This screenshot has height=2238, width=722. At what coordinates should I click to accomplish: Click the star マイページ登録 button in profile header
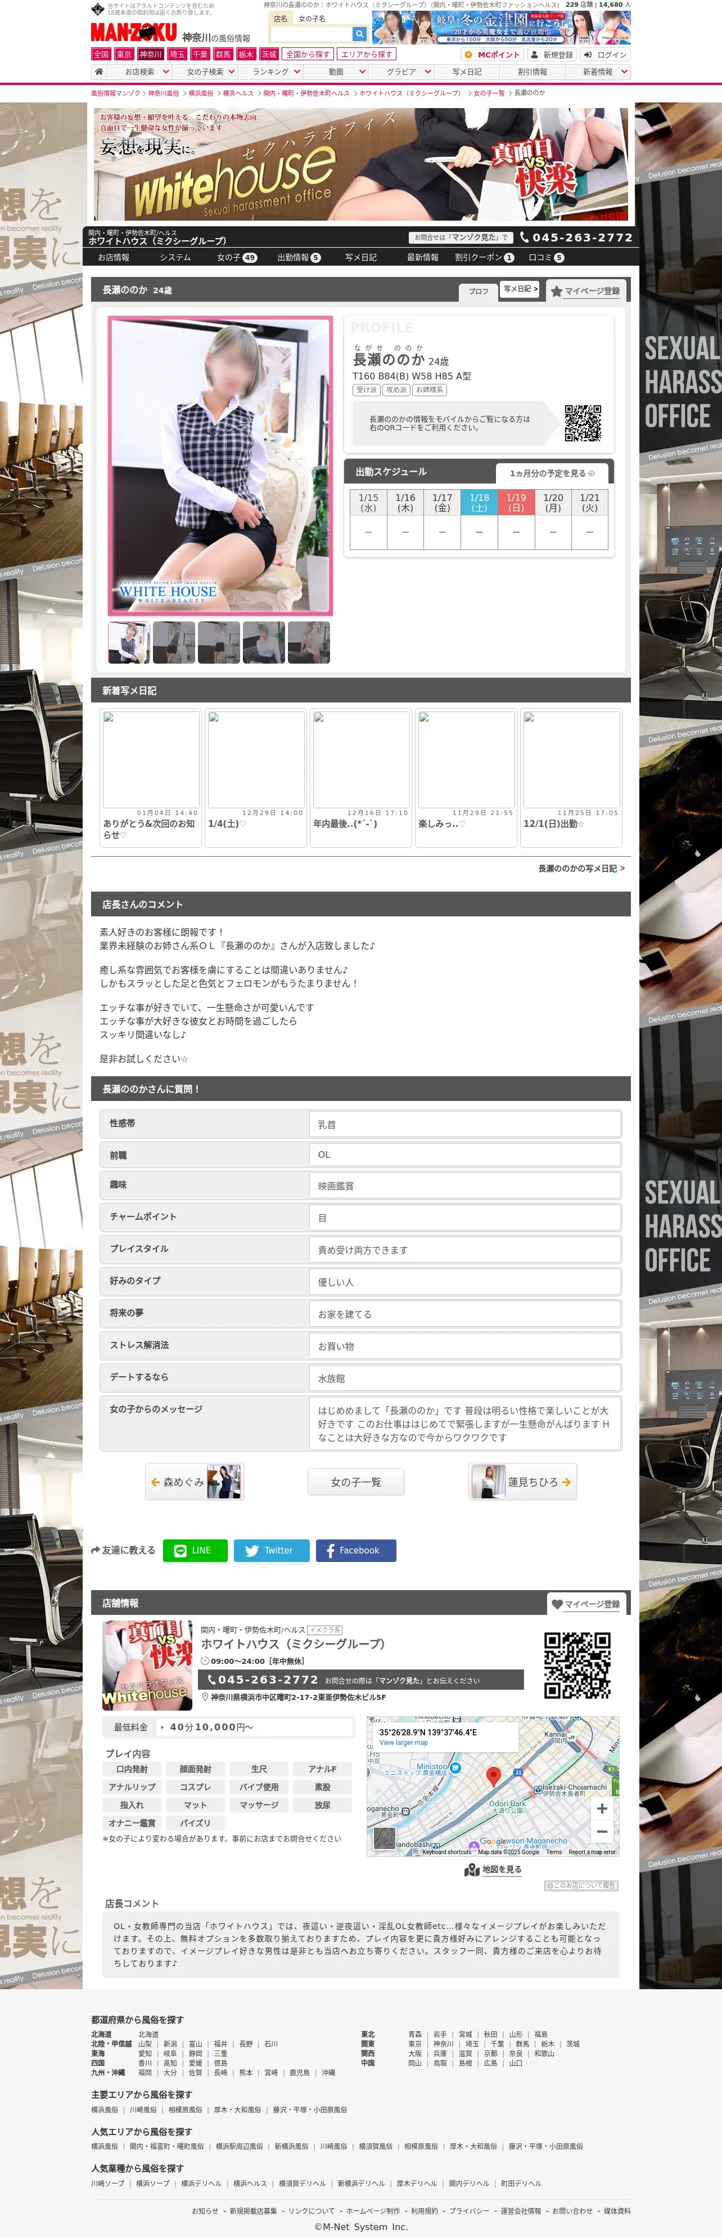[585, 291]
